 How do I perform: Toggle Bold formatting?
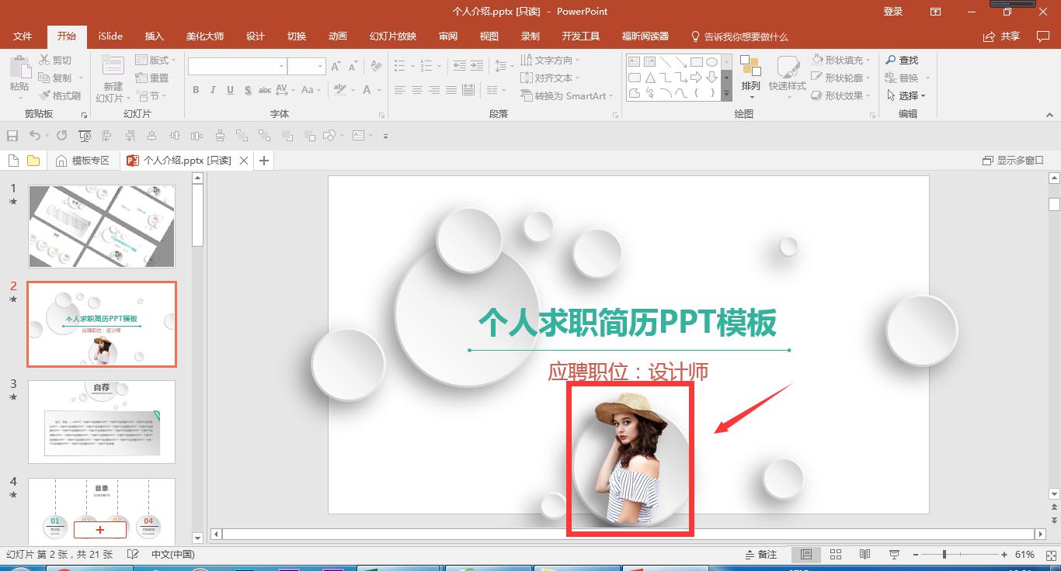[x=196, y=90]
